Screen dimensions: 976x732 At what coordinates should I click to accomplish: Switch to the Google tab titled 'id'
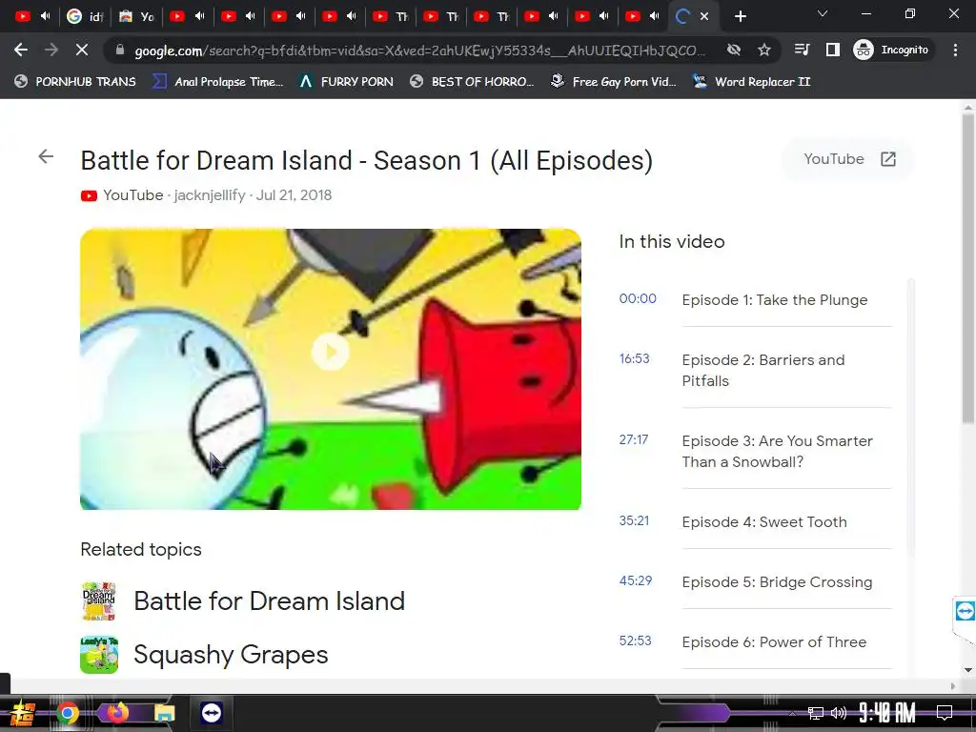(85, 16)
